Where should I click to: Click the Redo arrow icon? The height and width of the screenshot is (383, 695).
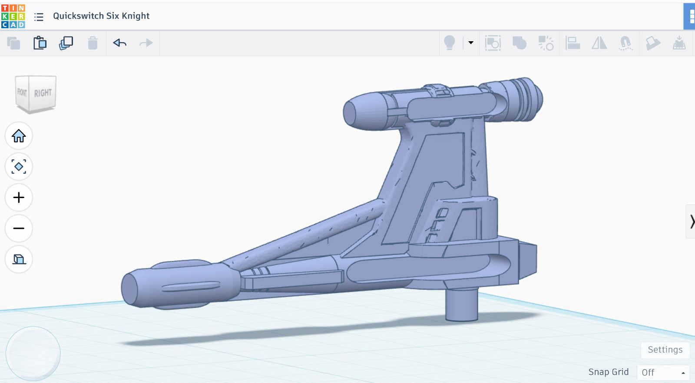tap(146, 43)
